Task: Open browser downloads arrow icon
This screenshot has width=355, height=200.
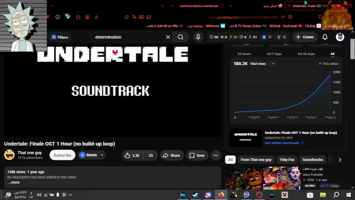Action: (96, 17)
